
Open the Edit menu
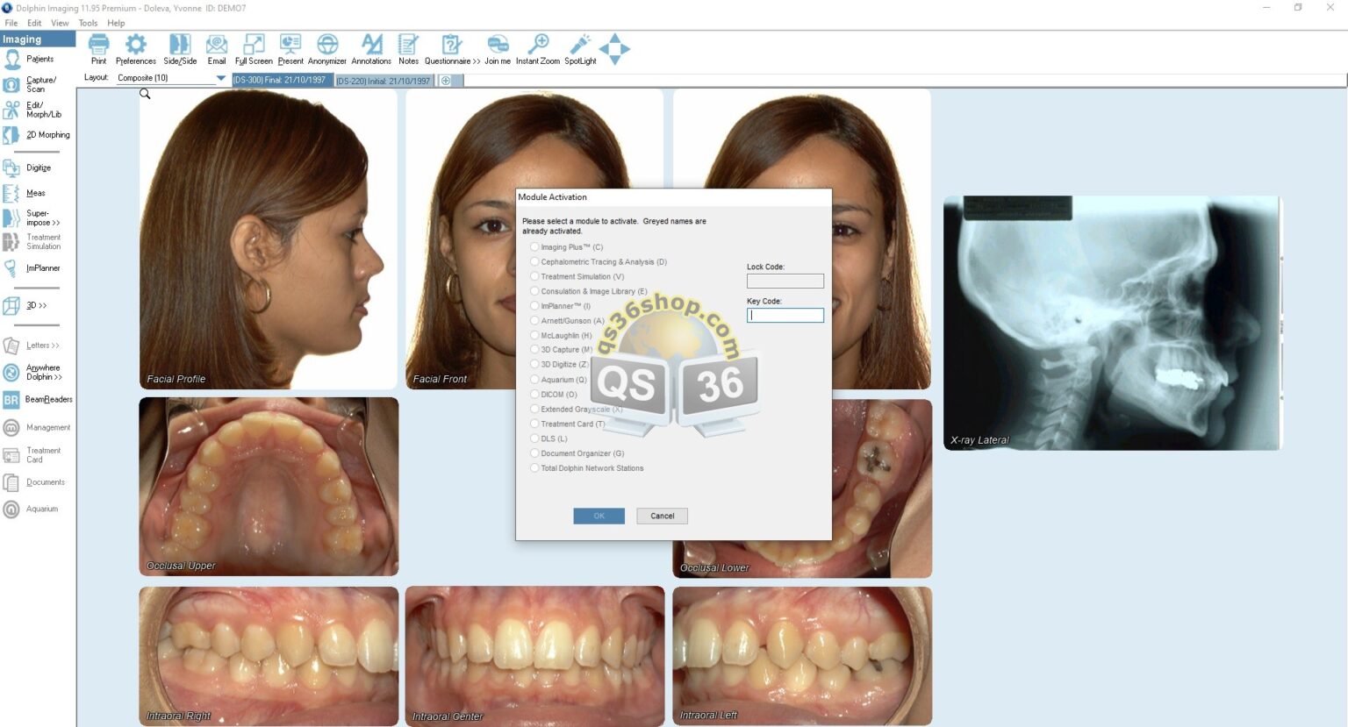pos(34,23)
